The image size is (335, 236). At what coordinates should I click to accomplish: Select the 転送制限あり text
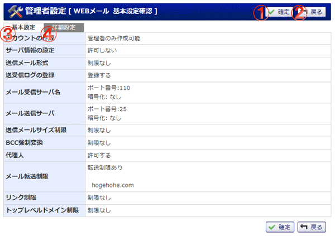coord(105,168)
